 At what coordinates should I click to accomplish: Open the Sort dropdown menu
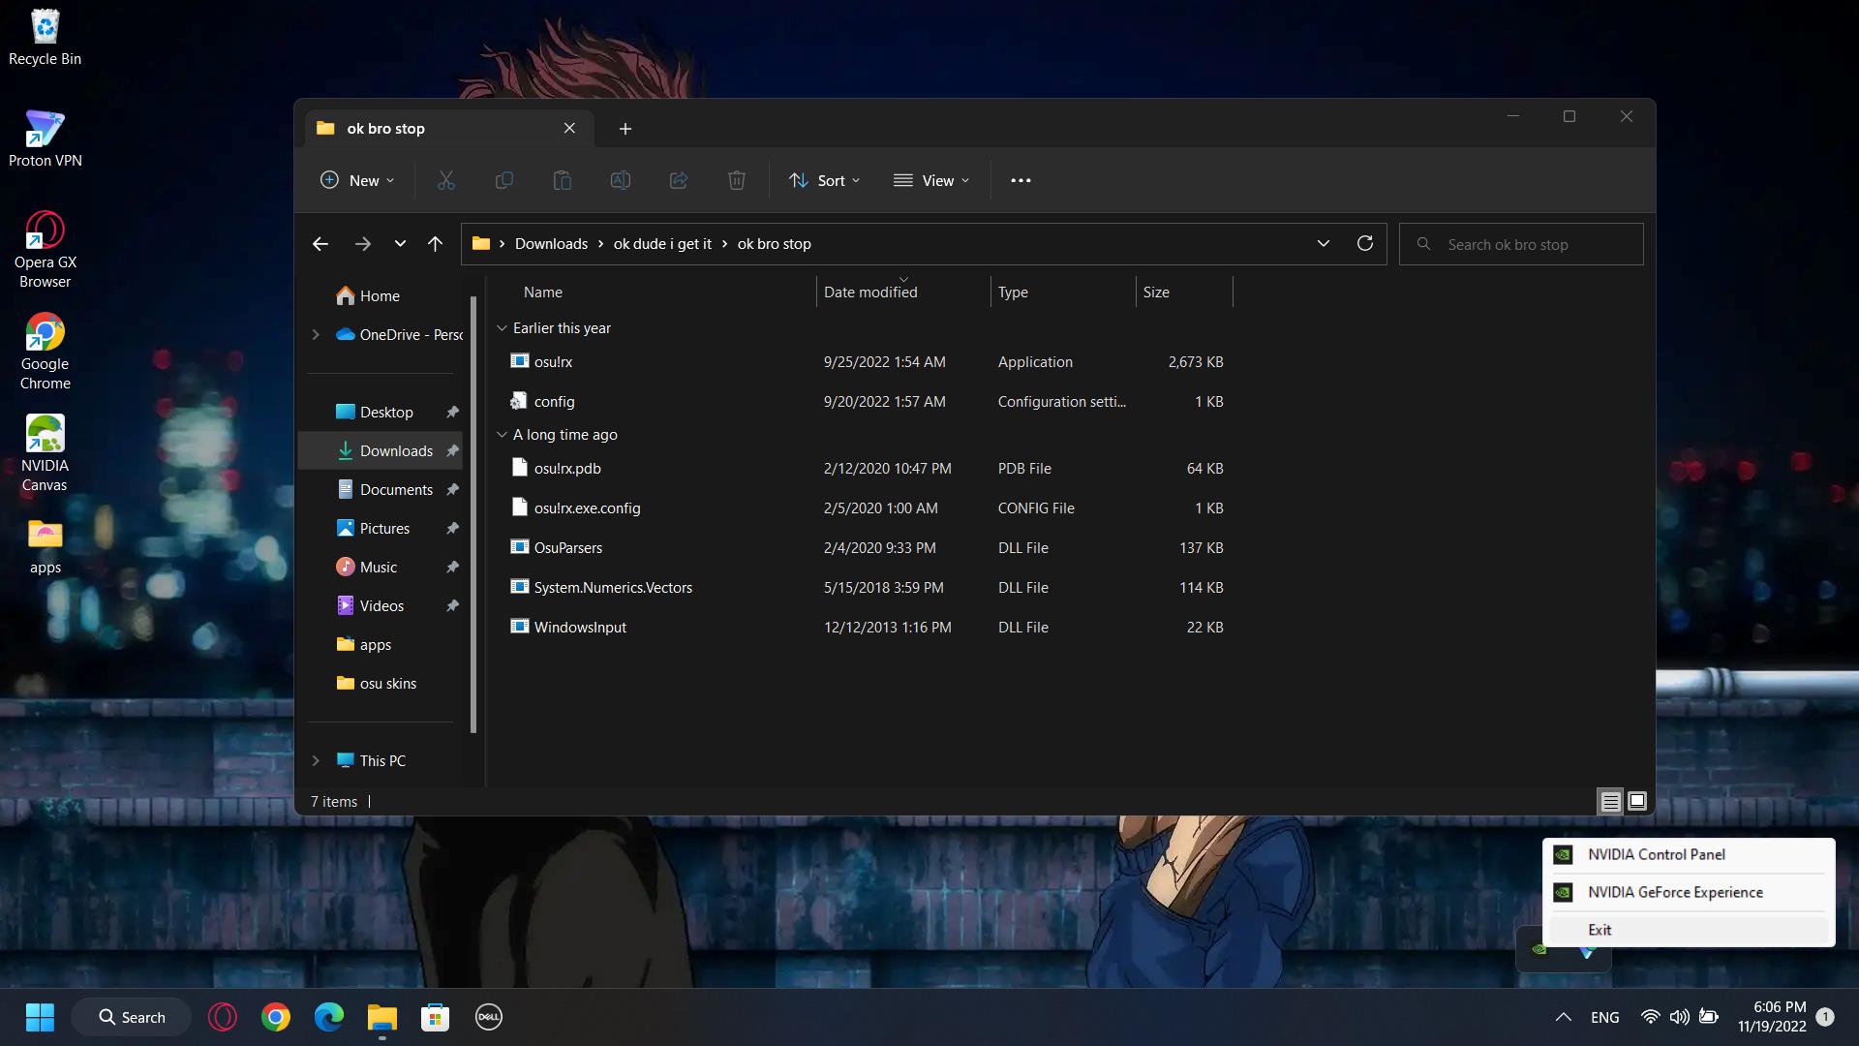click(x=825, y=180)
